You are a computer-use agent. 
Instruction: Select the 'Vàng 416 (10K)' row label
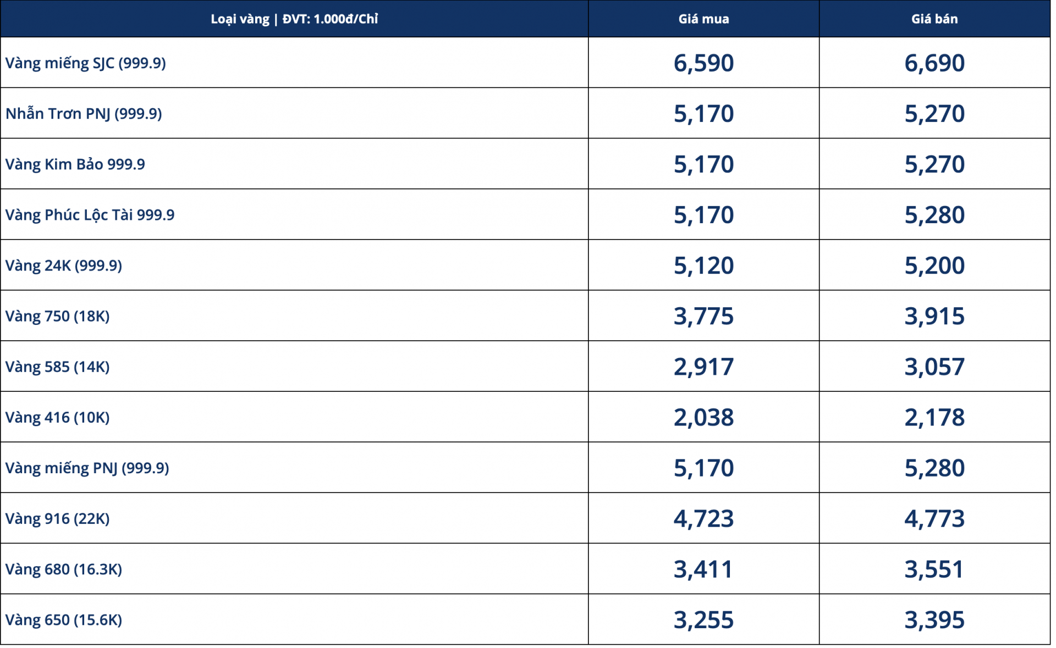click(x=58, y=417)
